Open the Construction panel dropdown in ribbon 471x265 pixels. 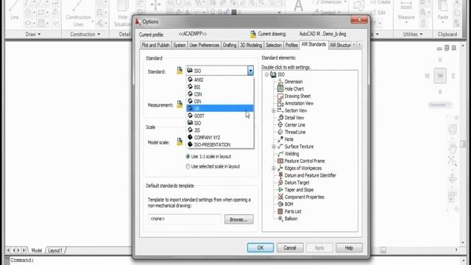click(x=85, y=35)
